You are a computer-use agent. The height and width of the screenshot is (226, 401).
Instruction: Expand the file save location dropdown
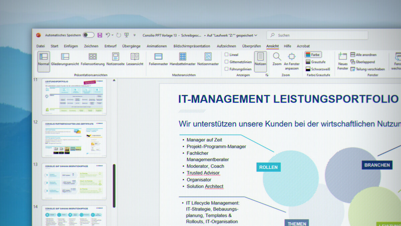click(255, 35)
